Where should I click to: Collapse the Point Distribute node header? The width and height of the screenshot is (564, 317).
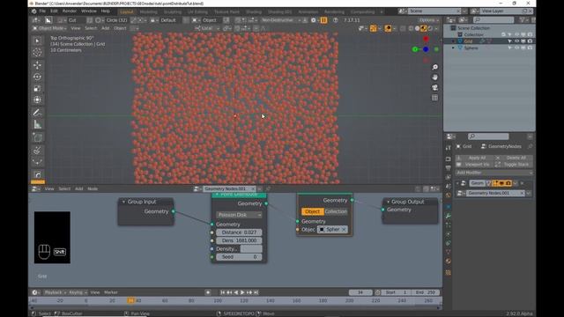click(x=217, y=195)
